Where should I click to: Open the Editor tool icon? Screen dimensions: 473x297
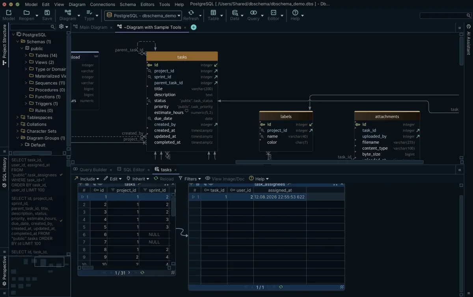[x=273, y=13]
